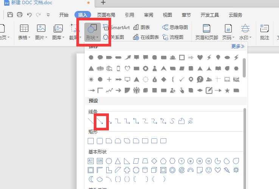Switch to the 视图 tab
The height and width of the screenshot is (189, 279).
coord(167,15)
